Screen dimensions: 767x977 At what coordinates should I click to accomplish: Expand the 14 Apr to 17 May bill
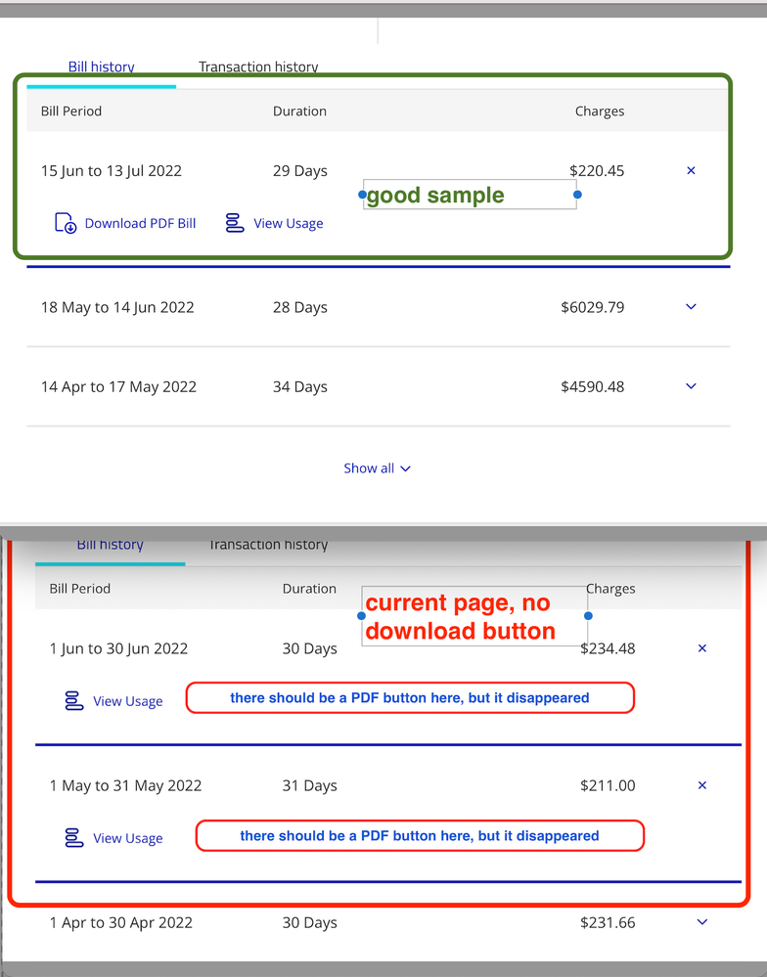click(691, 386)
